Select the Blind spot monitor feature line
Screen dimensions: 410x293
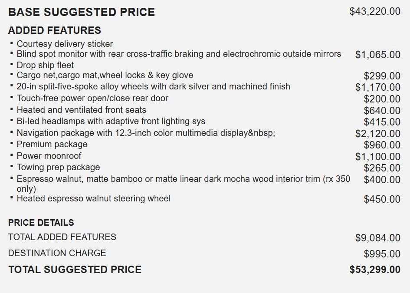point(179,54)
